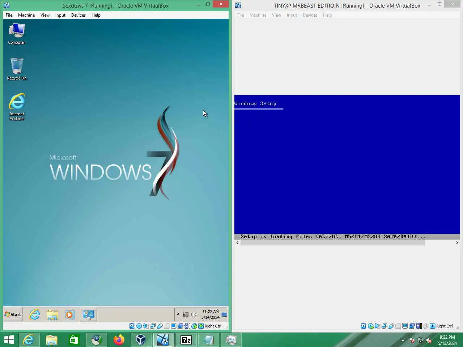Viewport: 463px width, 347px height.
Task: Click the host volume muted tray icon
Action: click(429, 340)
